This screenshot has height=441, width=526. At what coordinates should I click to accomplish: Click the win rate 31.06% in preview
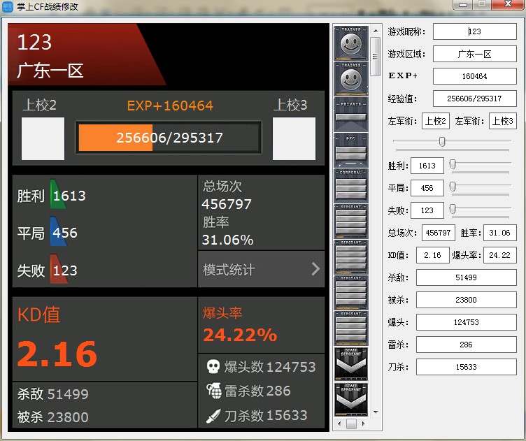click(228, 240)
